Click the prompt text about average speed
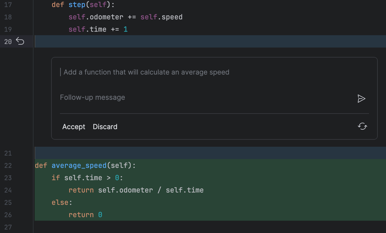386x233 pixels. click(146, 72)
